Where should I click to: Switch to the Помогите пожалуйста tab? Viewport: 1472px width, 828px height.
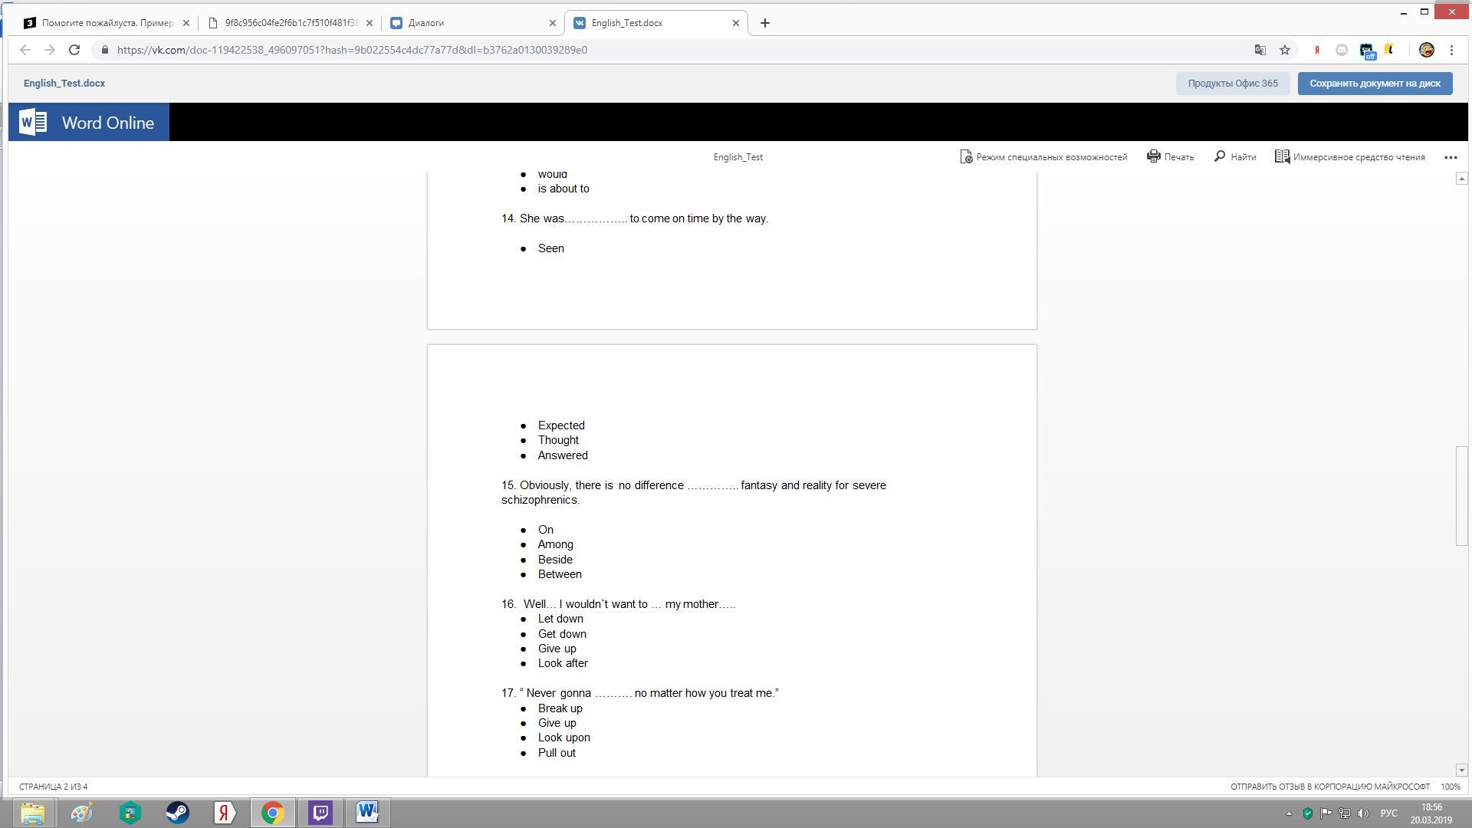[107, 23]
